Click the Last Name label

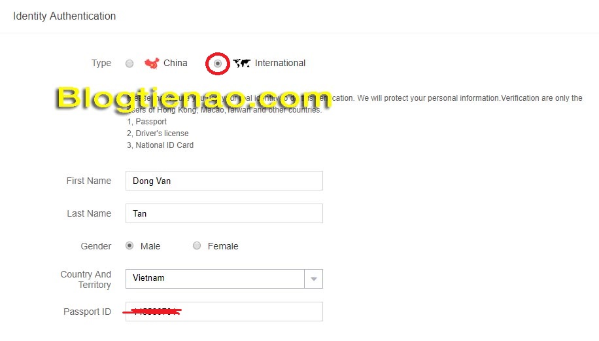tap(89, 214)
